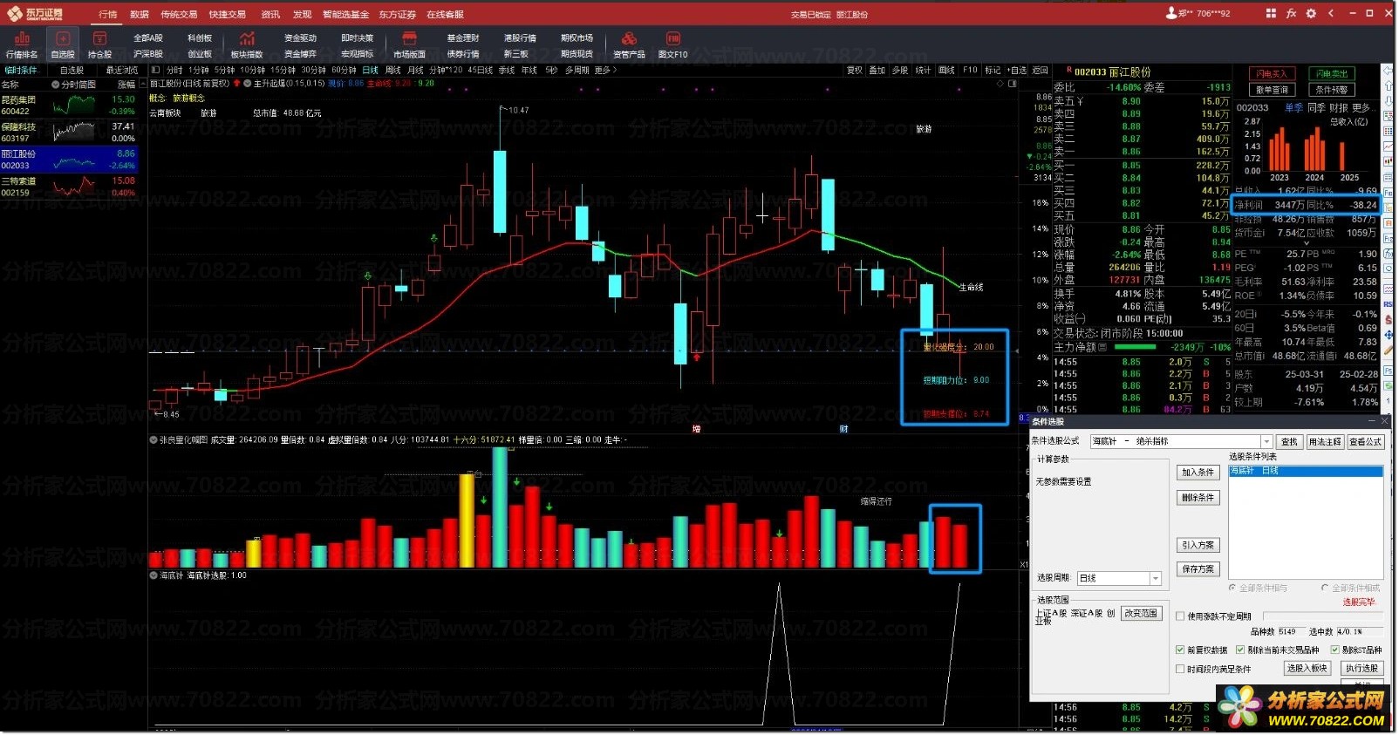The image size is (1399, 735).
Task: Click the 东方证券 logo
Action: [x=35, y=13]
